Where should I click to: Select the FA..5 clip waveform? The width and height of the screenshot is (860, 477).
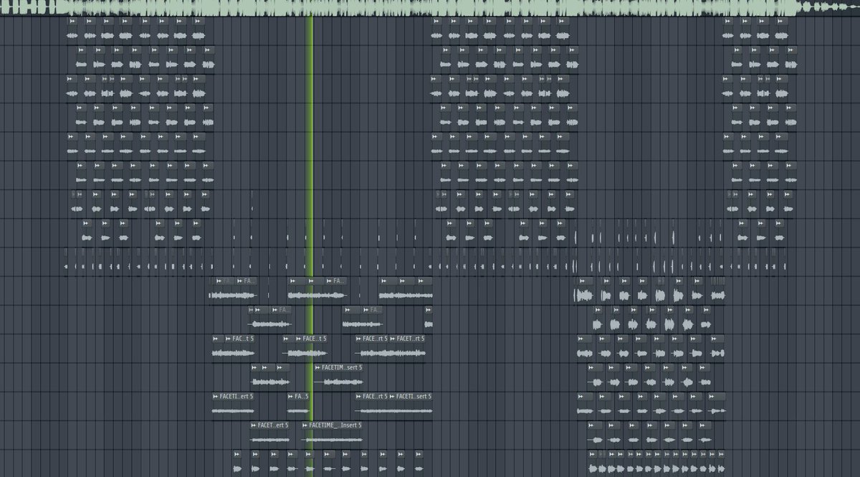click(298, 411)
